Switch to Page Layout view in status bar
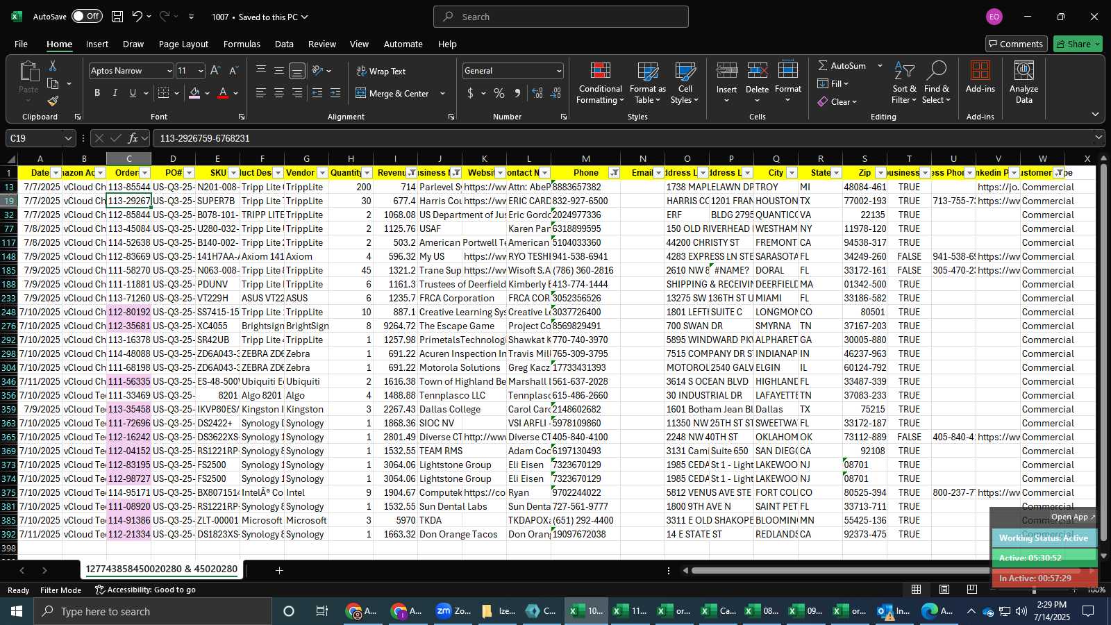This screenshot has height=625, width=1111. point(944,590)
